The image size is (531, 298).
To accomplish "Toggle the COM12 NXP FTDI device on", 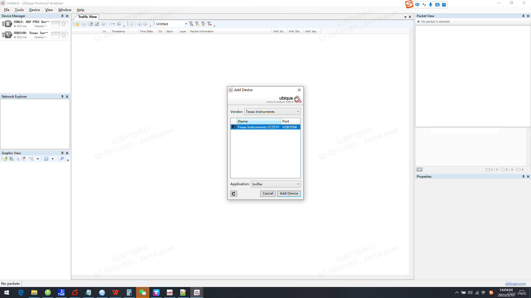I will 59,24.
